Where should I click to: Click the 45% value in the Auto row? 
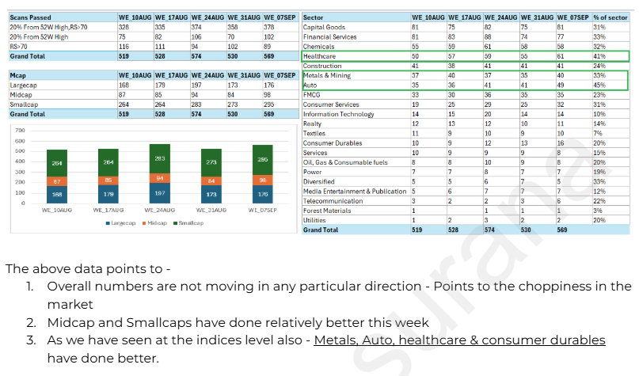599,85
